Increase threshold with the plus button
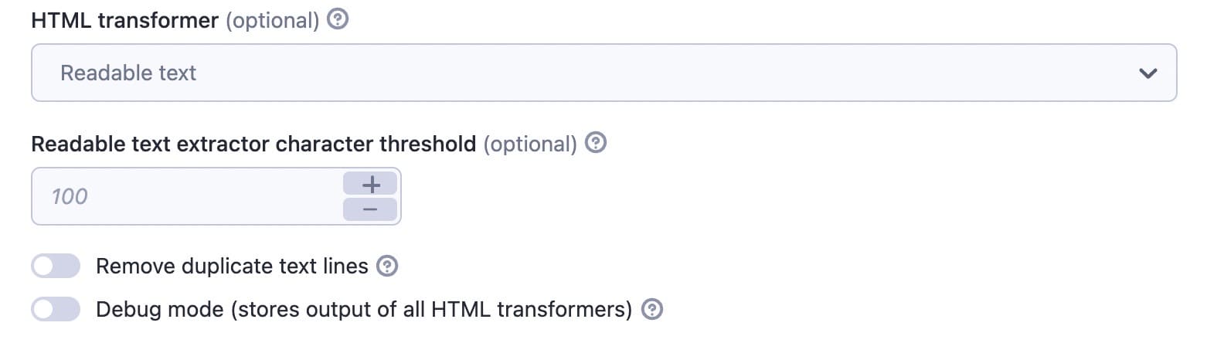 pos(371,184)
